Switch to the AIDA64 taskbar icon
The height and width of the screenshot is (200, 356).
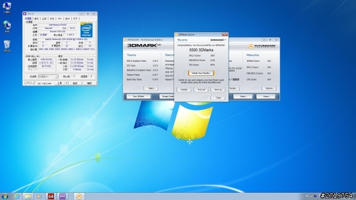coord(51,196)
